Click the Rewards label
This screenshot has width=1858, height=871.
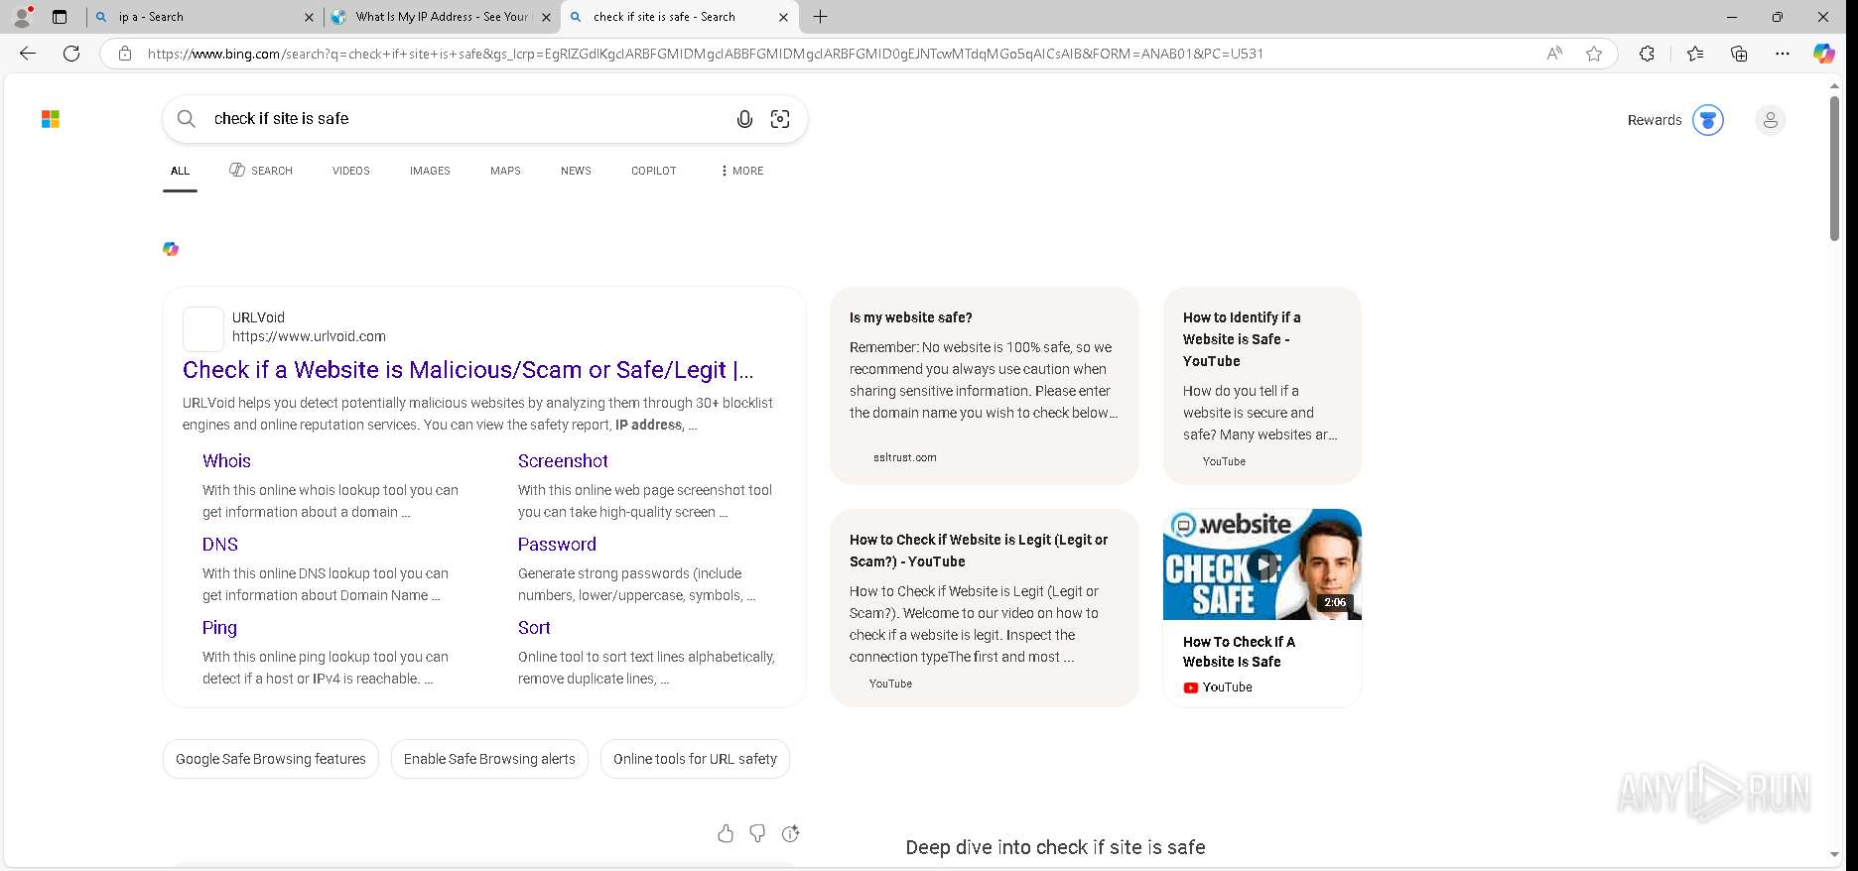(1655, 120)
